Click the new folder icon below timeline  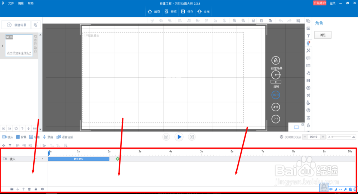click(x=12, y=189)
